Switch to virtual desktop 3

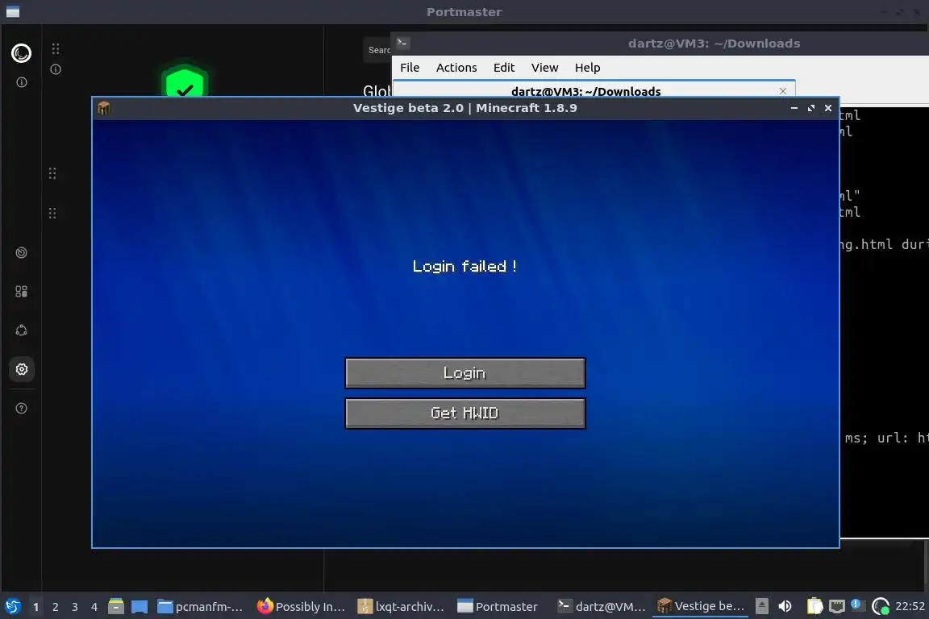(x=75, y=607)
